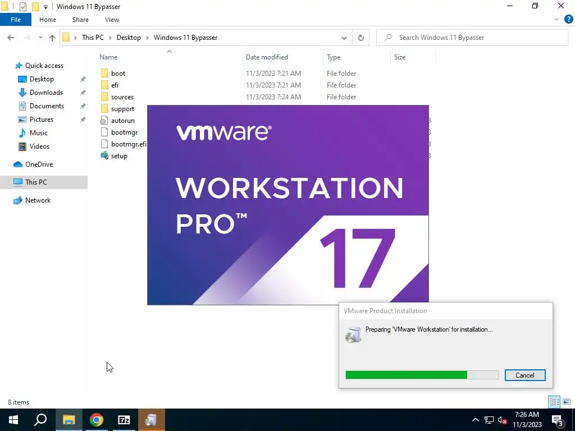This screenshot has height=431, width=575.
Task: Click the installation progress bar
Action: (422, 374)
